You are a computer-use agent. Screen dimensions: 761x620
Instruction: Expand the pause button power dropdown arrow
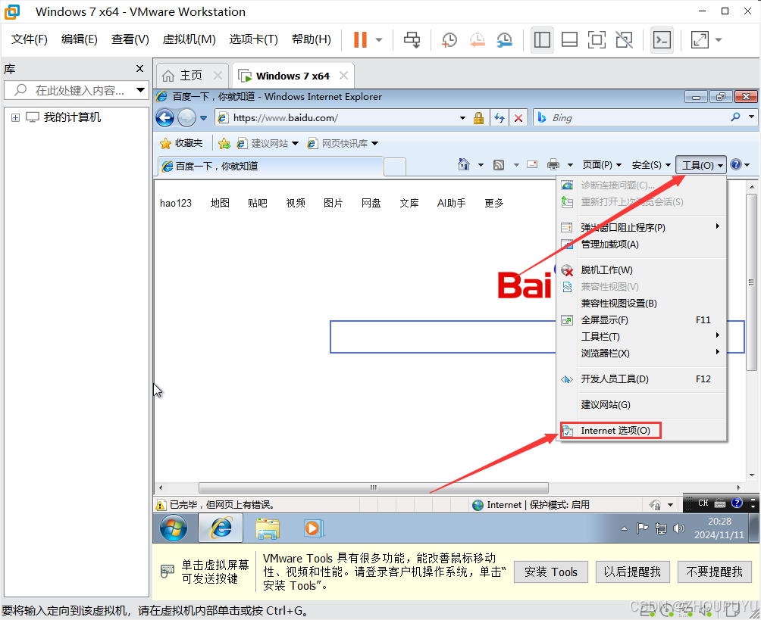pyautogui.click(x=379, y=40)
